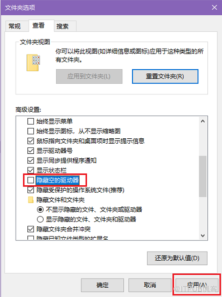Cancel the dialog with 取消
Viewport: 222px width, 297px height.
(150, 285)
